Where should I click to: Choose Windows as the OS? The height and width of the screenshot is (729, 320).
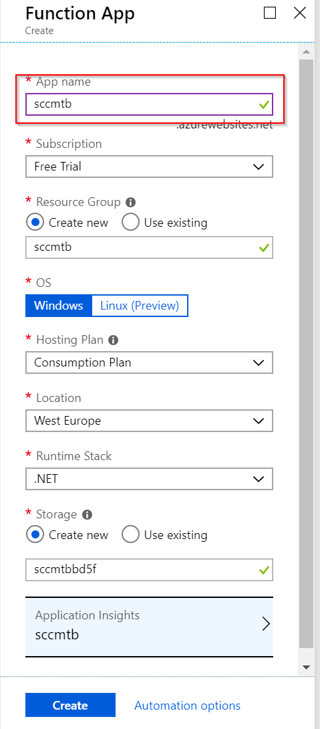tap(59, 306)
